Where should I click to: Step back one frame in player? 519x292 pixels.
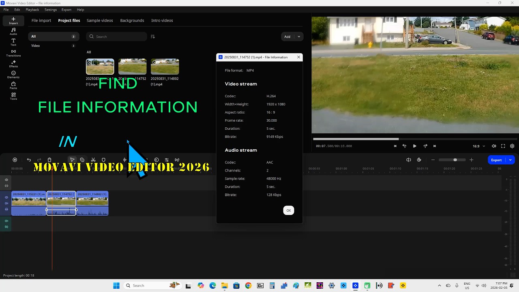coord(404,146)
